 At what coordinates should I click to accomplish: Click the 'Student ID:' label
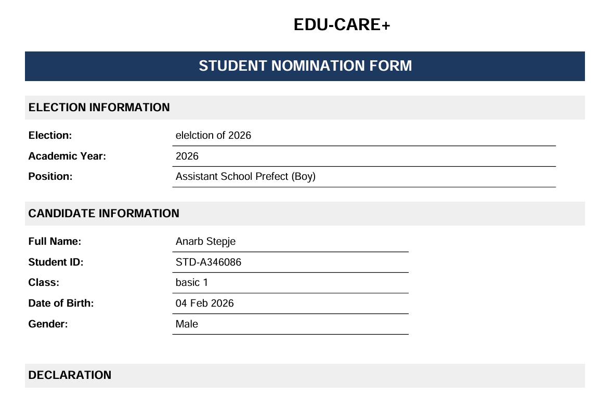click(56, 262)
